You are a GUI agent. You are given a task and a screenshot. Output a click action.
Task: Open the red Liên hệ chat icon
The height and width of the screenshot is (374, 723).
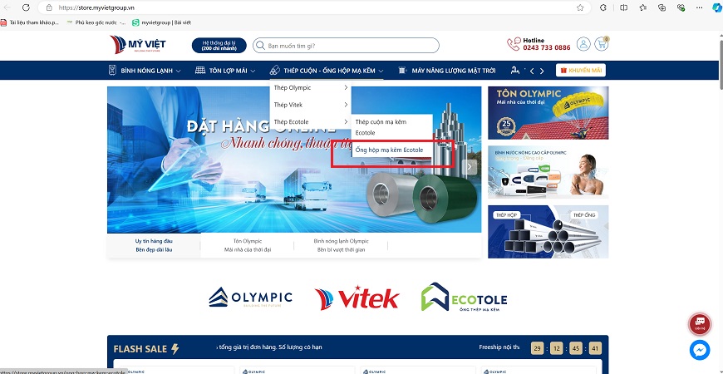coord(700,323)
